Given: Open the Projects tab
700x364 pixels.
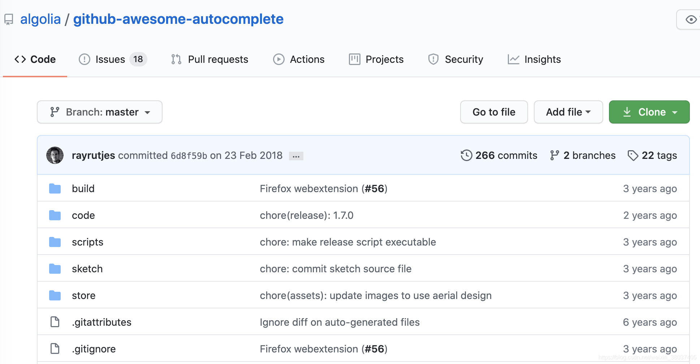Looking at the screenshot, I should point(376,59).
